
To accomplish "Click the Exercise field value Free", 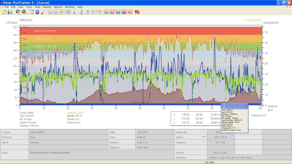I will point(33,137).
